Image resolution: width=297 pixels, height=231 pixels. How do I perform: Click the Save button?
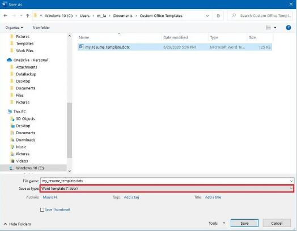pos(244,223)
